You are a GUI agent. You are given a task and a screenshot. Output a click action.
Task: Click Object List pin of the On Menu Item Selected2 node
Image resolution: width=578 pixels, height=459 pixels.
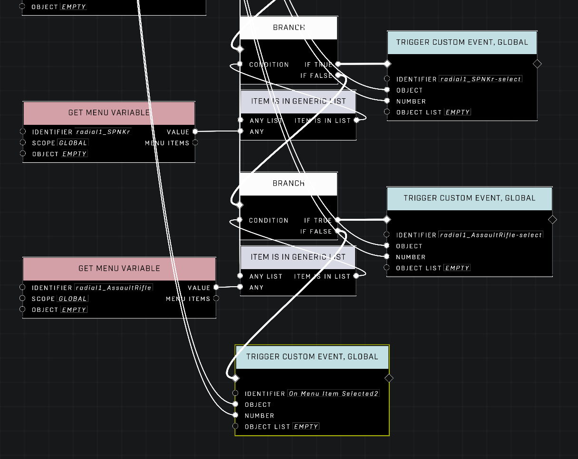235,426
